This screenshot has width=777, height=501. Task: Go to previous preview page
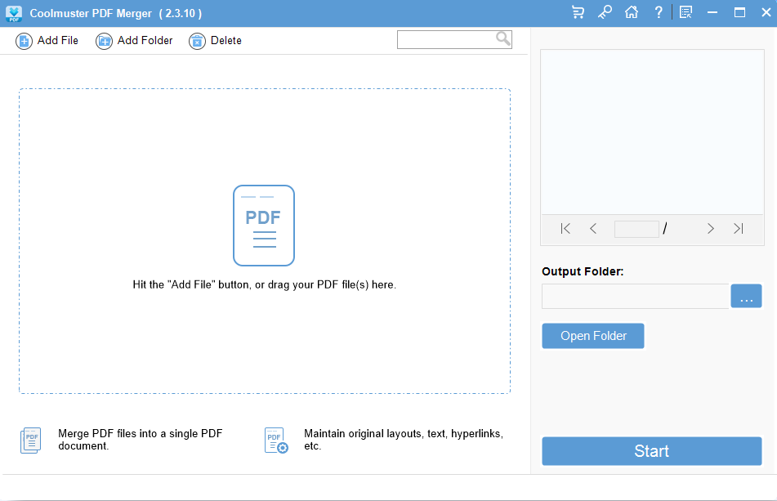tap(592, 229)
